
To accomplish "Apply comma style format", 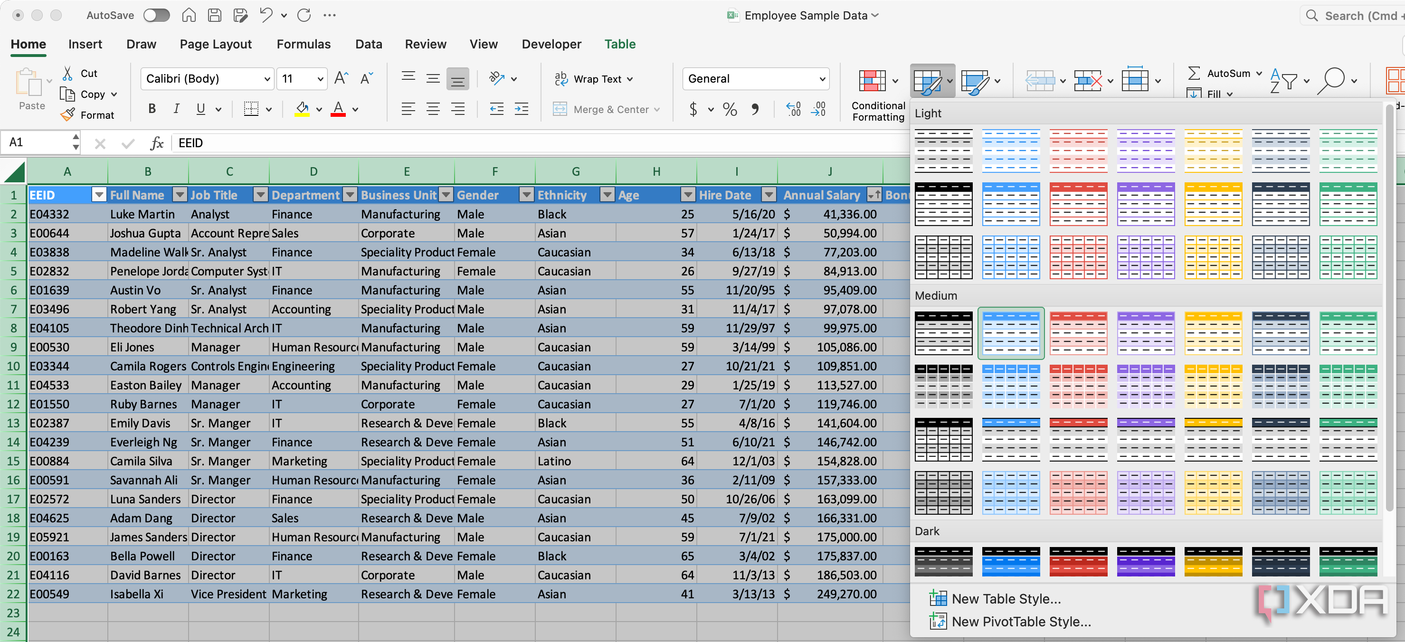I will pos(755,109).
